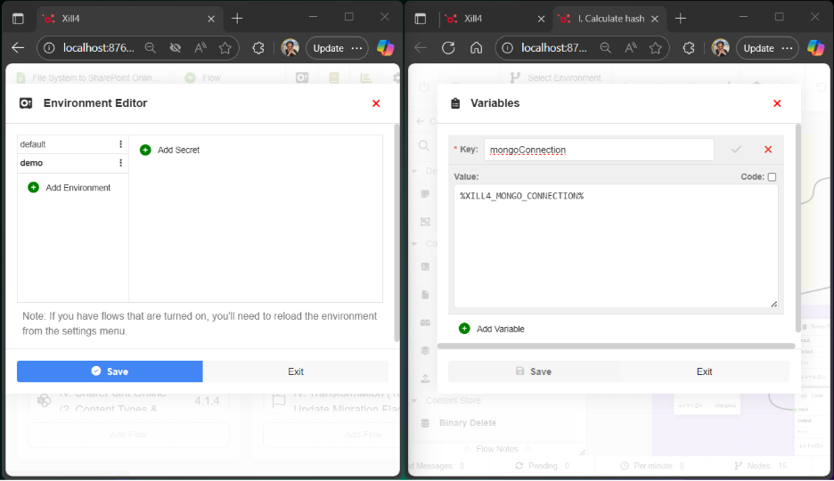Click the left browser address bar URL
834x481 pixels.
98,48
